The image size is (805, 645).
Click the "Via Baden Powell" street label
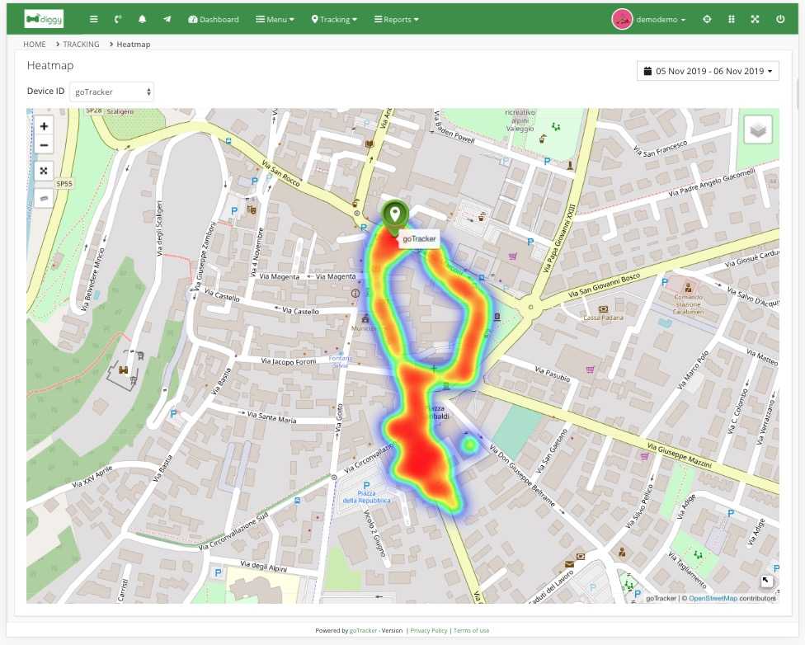tap(454, 127)
